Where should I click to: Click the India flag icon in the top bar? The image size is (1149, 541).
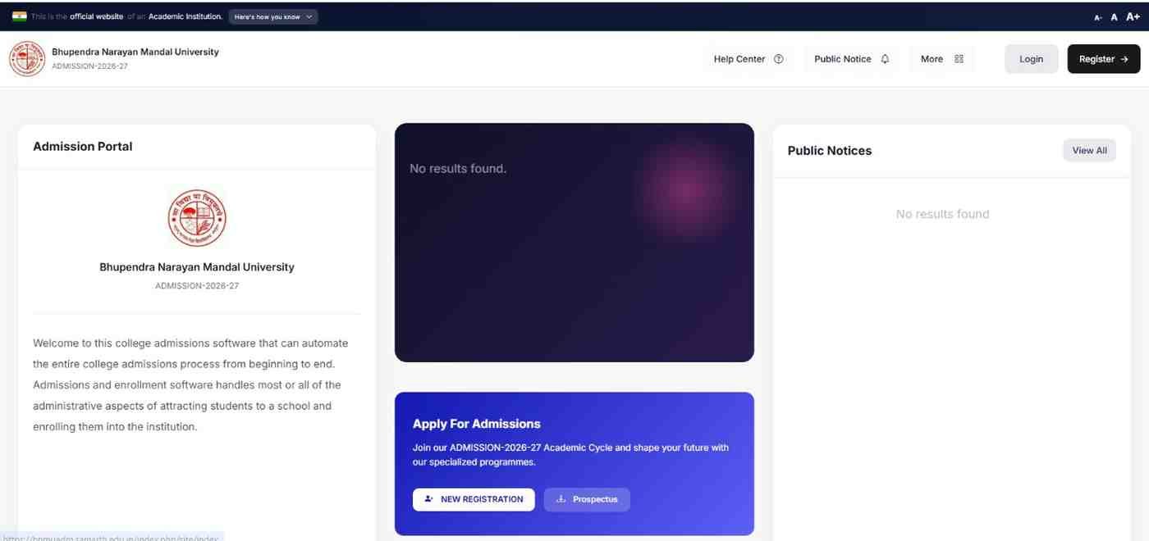[20, 16]
